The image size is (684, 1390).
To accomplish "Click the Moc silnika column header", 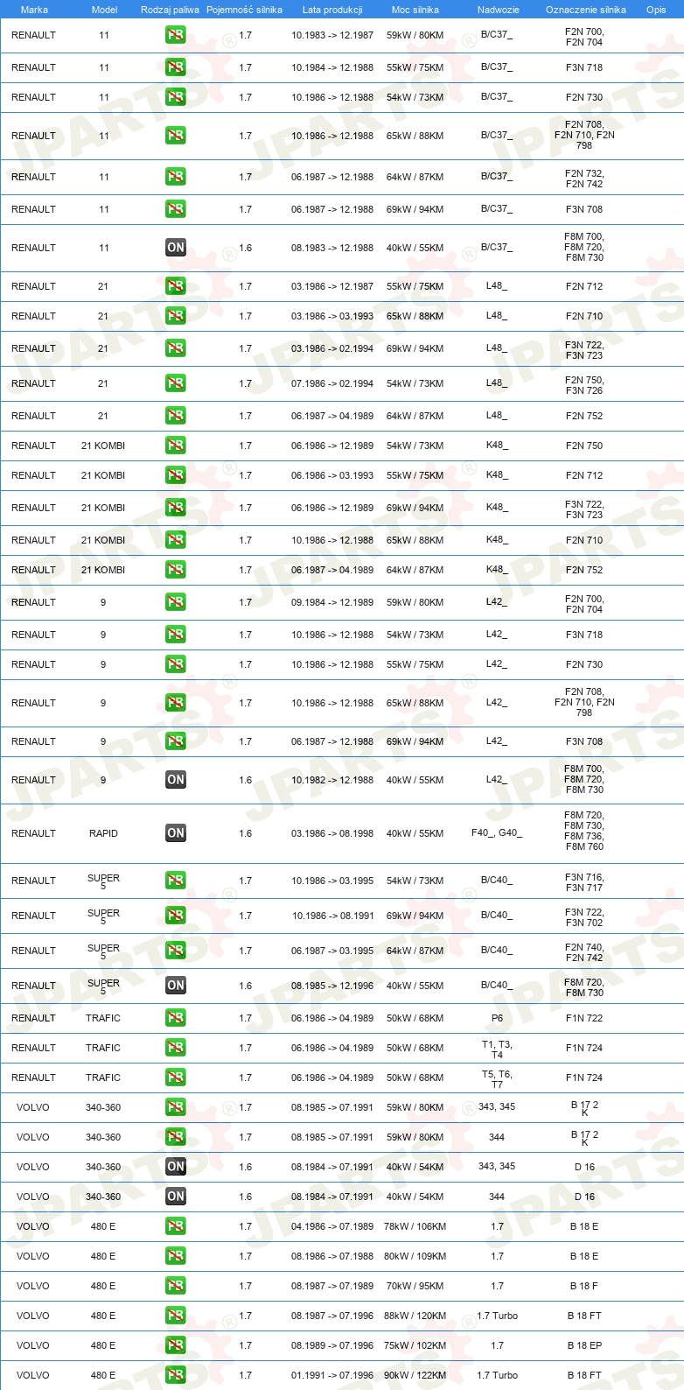I will pos(415,10).
